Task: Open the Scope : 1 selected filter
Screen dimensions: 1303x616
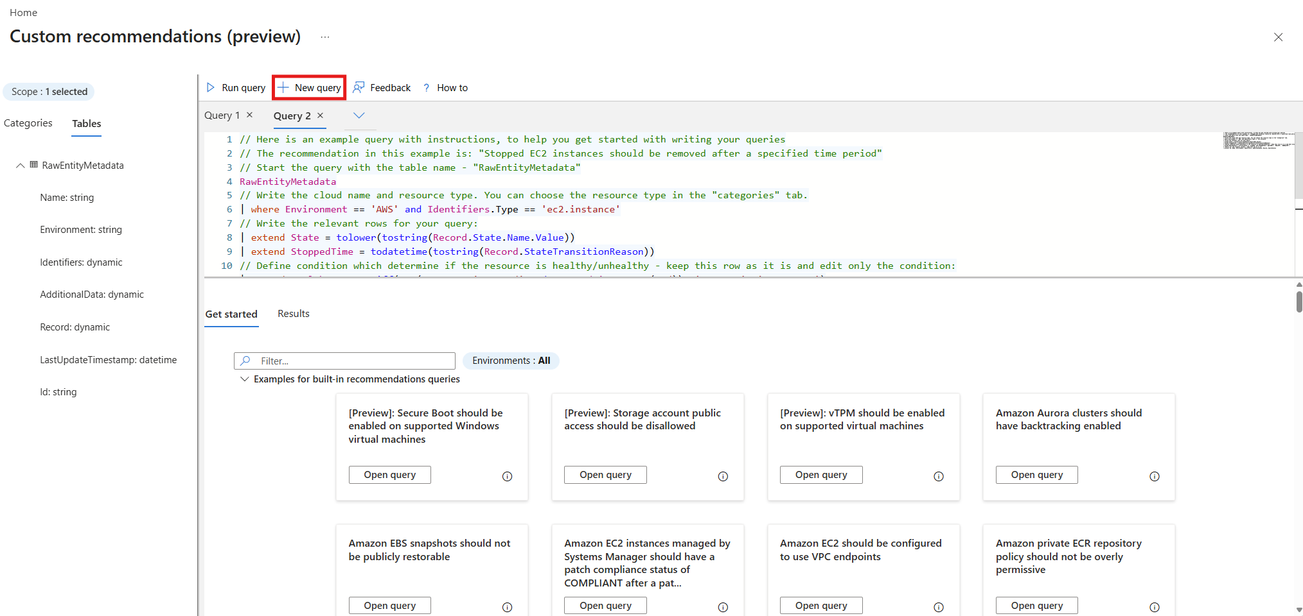Action: tap(49, 92)
